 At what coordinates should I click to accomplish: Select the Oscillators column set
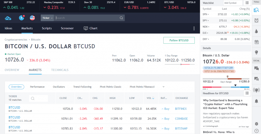(x=59, y=87)
